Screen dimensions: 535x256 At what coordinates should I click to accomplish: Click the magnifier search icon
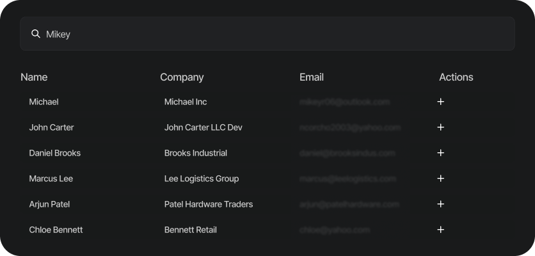(x=35, y=34)
